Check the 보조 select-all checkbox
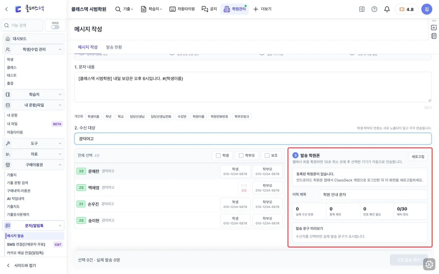Screen dimensions: 439x274 [267, 155]
